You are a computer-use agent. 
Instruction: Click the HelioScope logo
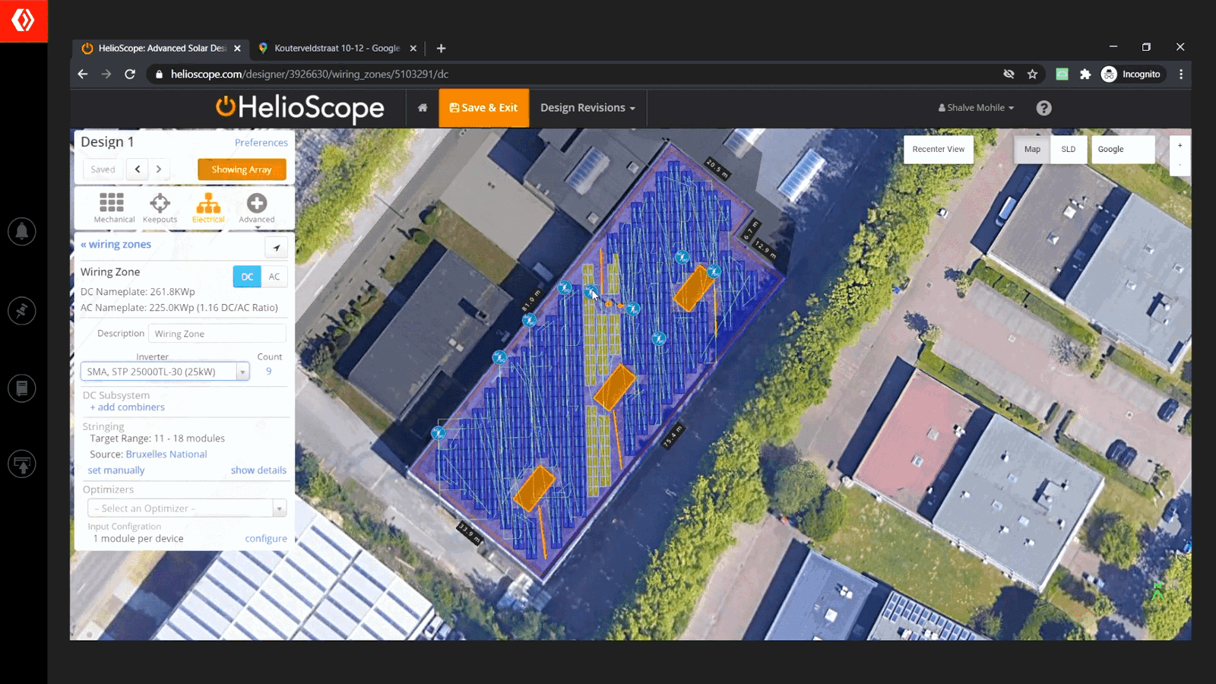300,108
